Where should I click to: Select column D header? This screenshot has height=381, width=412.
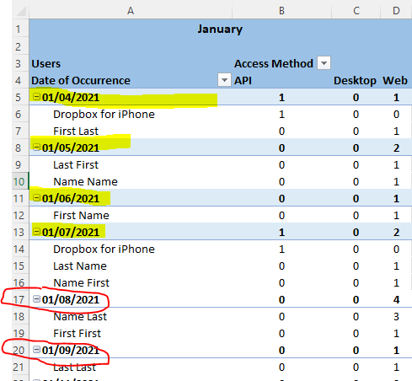pos(396,11)
